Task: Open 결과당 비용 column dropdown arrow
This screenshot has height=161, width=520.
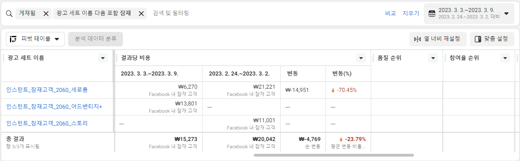Action: coord(361,58)
